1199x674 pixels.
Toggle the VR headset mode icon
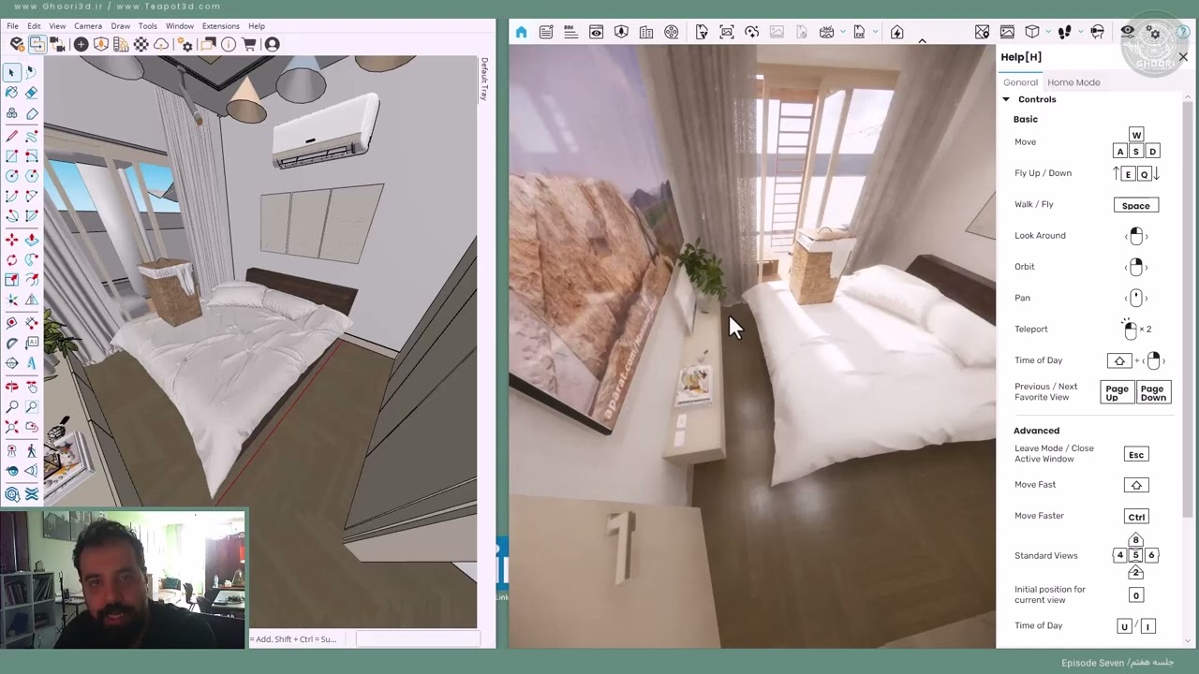tap(1097, 32)
